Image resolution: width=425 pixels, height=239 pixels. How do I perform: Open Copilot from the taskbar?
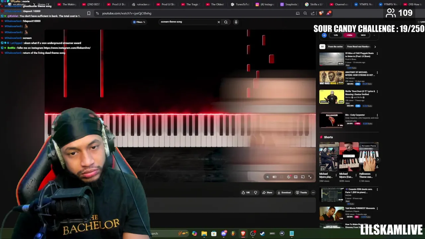[x=194, y=233]
